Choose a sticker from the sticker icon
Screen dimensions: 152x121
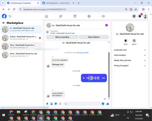pyautogui.click(x=56, y=104)
